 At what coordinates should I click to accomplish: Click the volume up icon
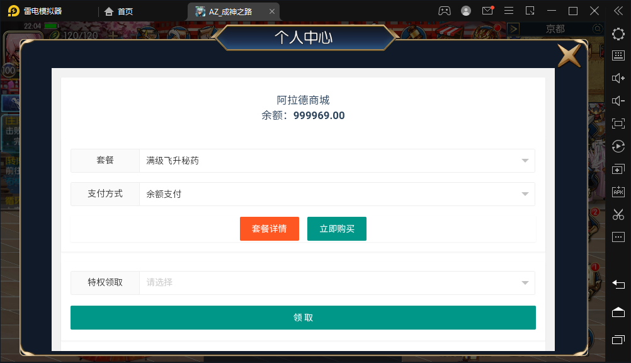click(x=618, y=78)
